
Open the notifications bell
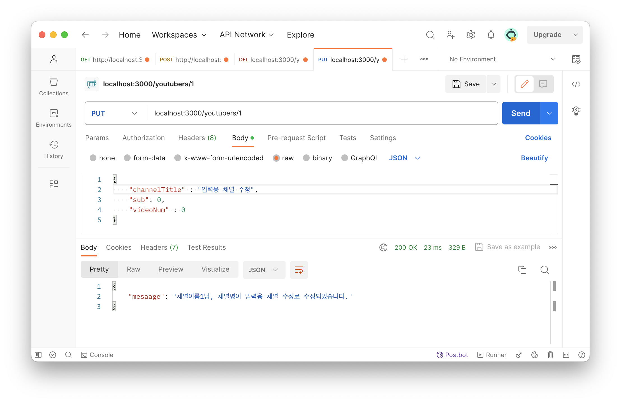click(x=491, y=35)
